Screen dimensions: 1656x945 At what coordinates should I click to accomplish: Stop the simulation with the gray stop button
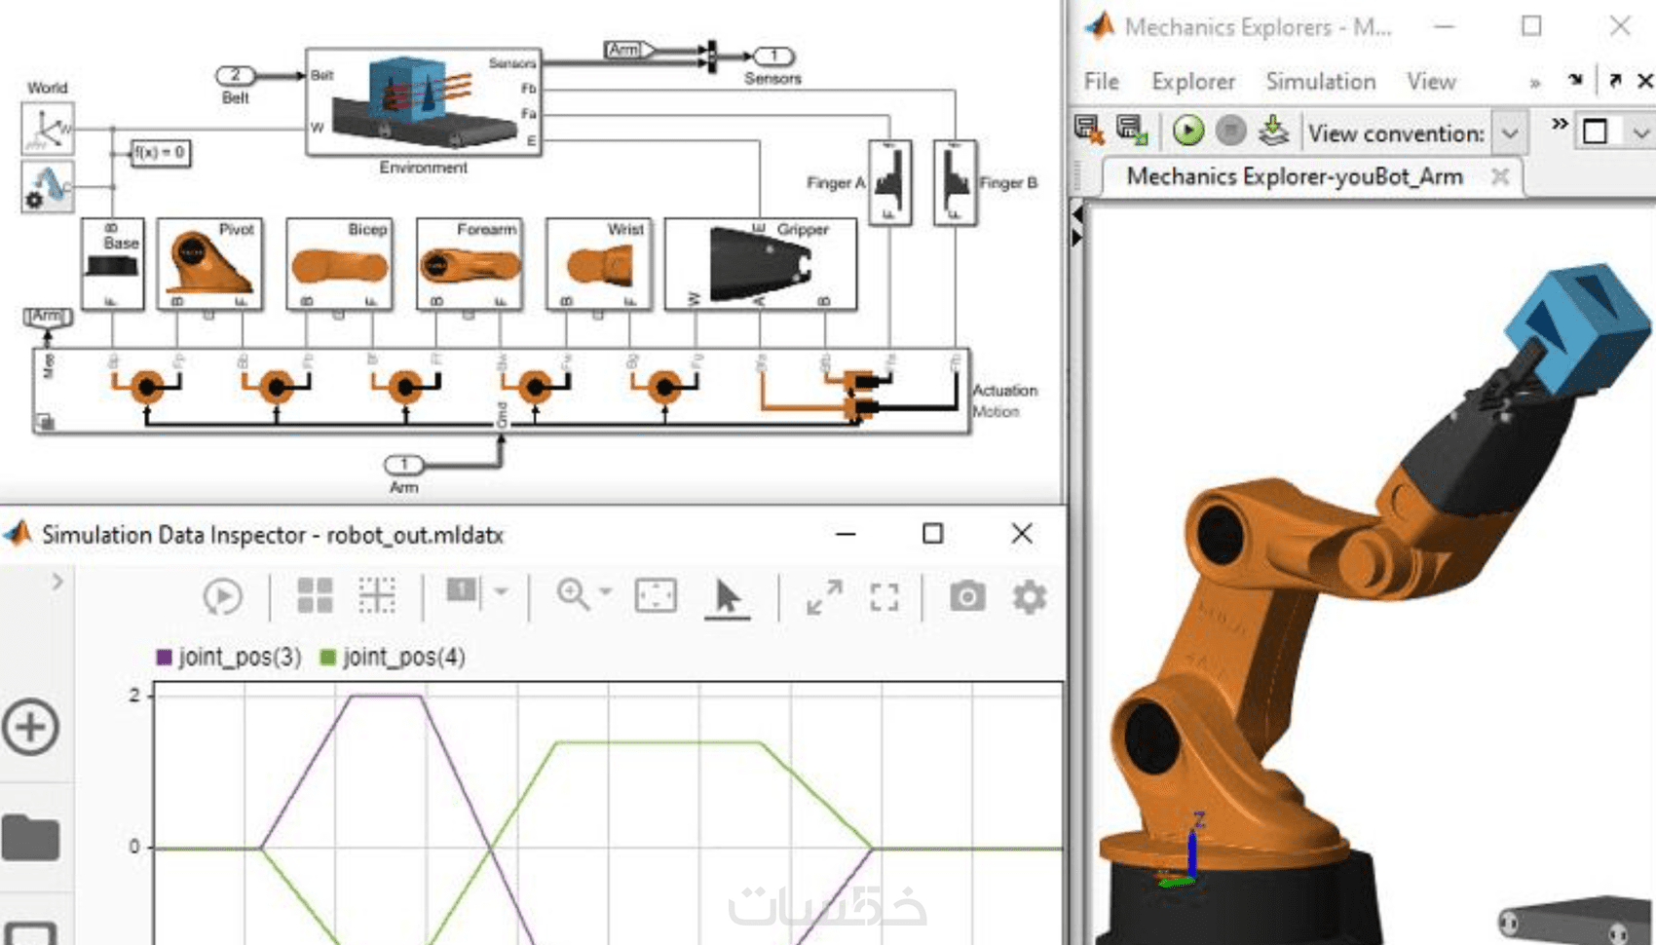point(1231,130)
